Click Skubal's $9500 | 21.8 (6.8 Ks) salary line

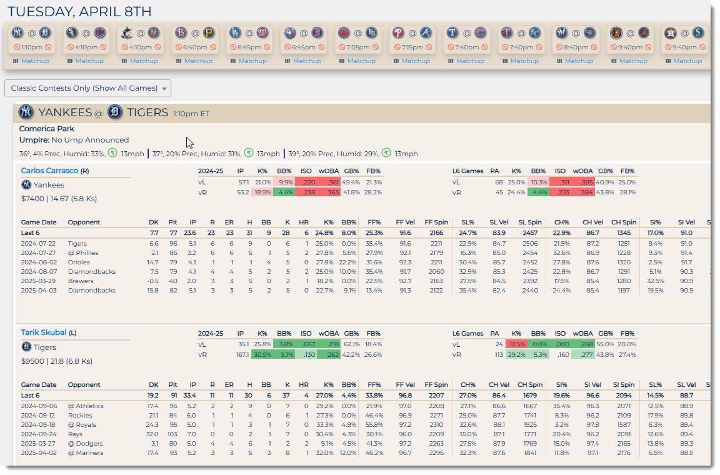pos(57,361)
